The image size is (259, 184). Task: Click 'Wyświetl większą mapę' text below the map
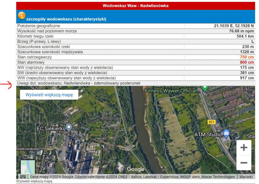tap(34, 181)
